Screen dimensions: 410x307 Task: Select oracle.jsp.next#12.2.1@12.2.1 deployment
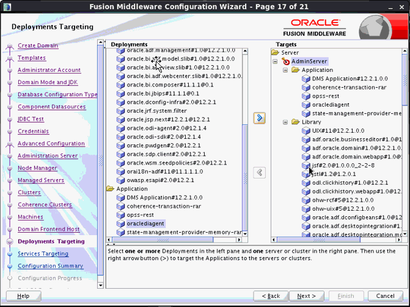[169, 119]
